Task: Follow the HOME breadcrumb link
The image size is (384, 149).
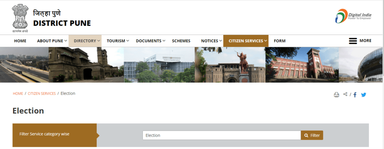Action: click(x=18, y=94)
